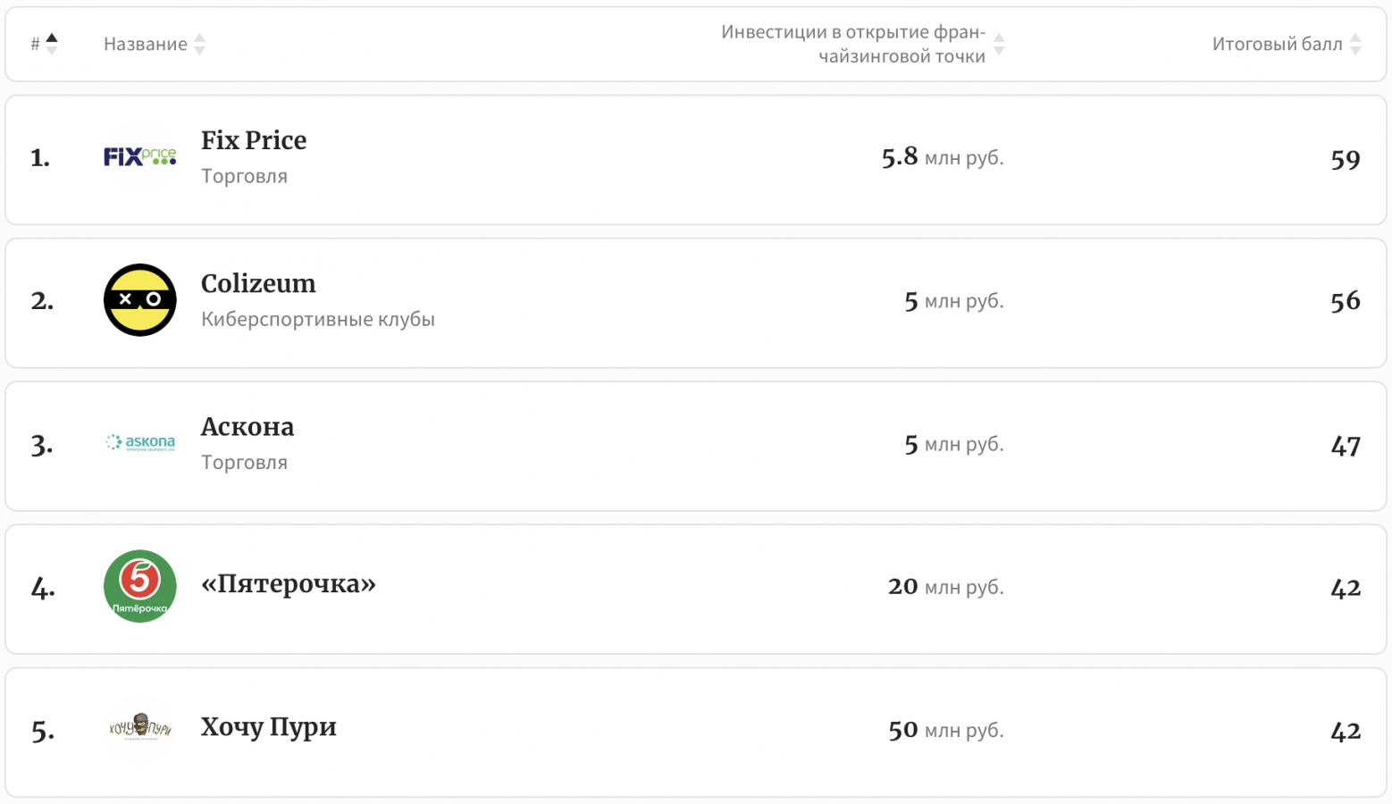Click the 50 млн руб. investment value

tap(945, 730)
